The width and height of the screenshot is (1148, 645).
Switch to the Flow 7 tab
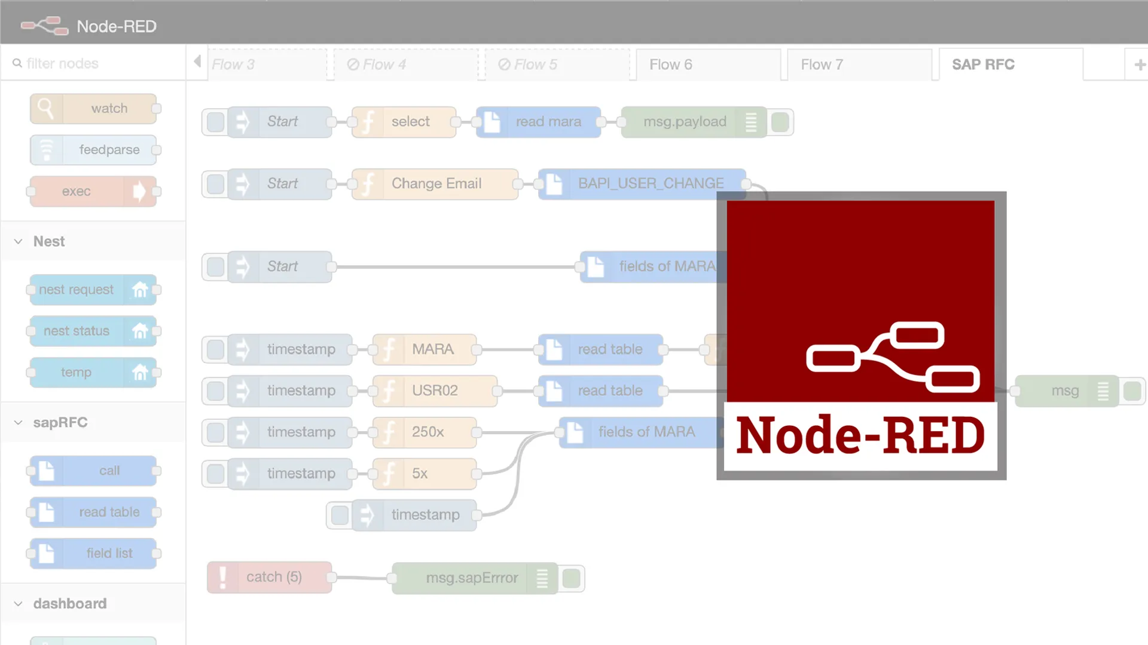pos(860,64)
